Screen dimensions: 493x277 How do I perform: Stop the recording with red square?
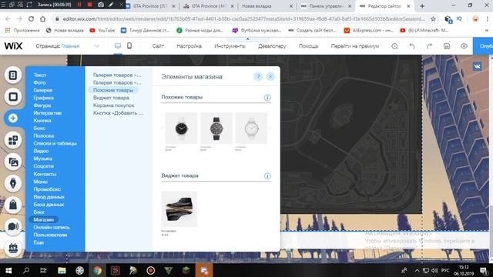coord(89,5)
